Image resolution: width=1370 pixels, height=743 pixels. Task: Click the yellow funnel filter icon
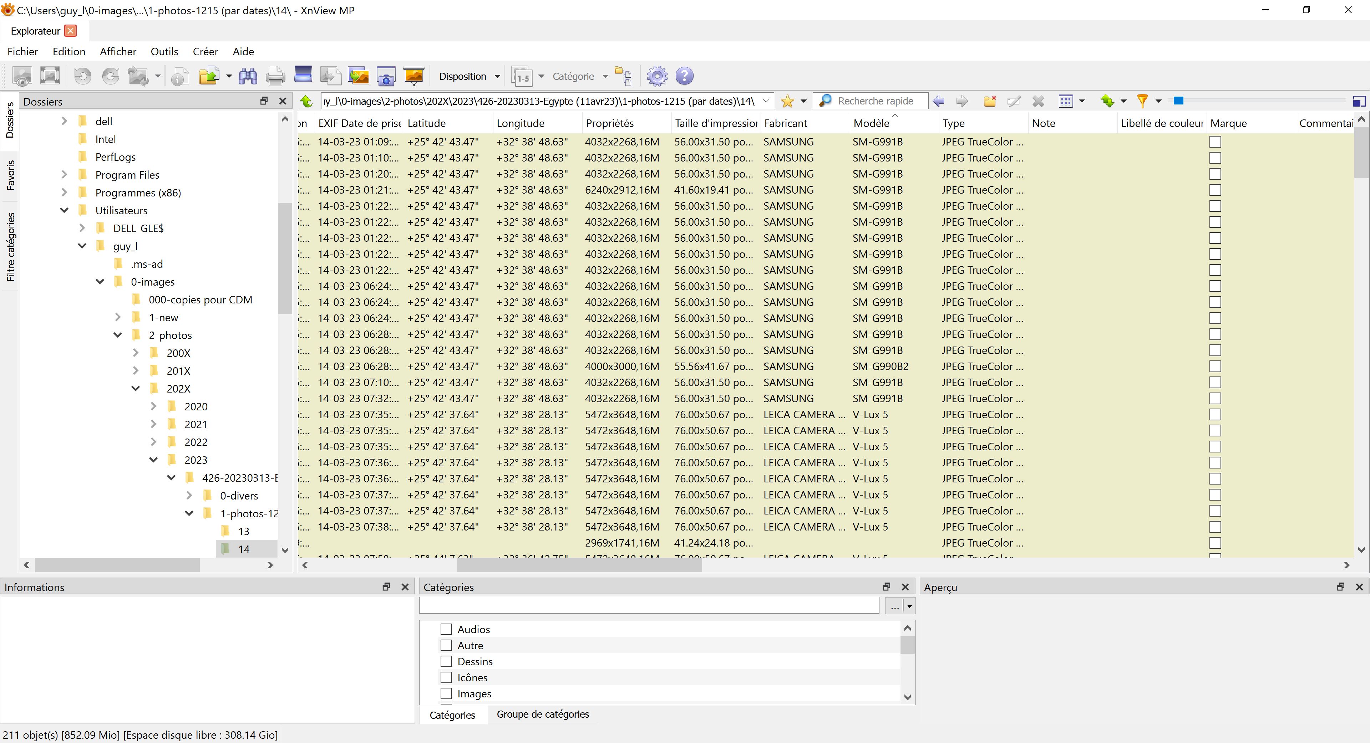(x=1142, y=101)
